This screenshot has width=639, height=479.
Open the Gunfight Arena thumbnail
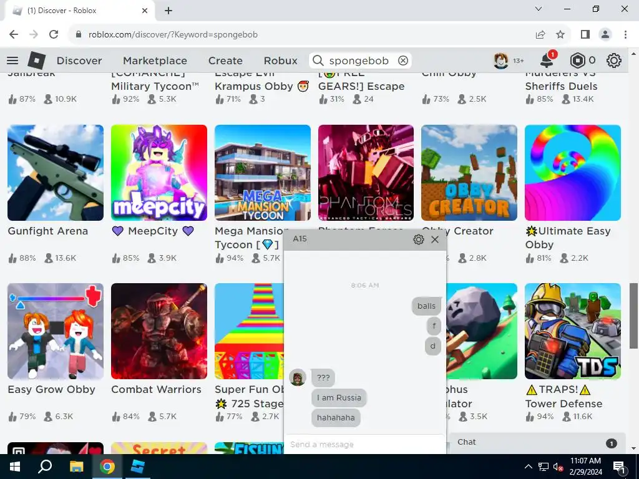pos(56,173)
